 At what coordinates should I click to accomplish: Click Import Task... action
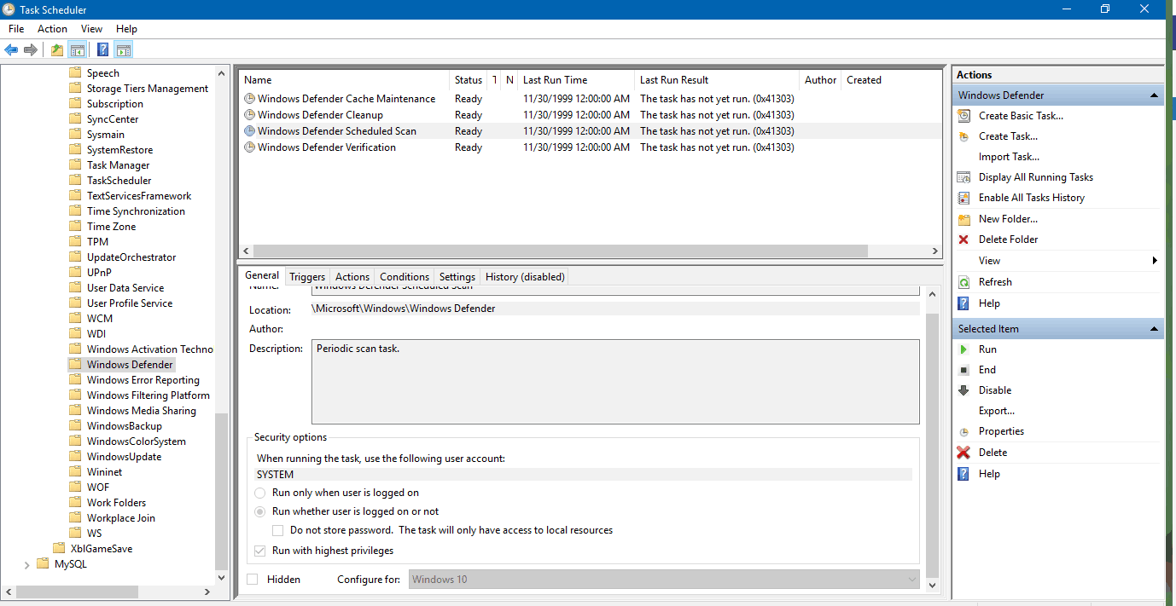(x=1009, y=157)
